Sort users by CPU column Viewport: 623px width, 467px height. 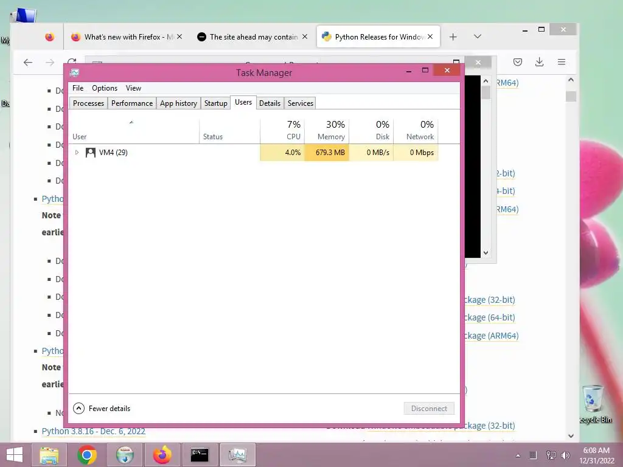[x=282, y=131]
